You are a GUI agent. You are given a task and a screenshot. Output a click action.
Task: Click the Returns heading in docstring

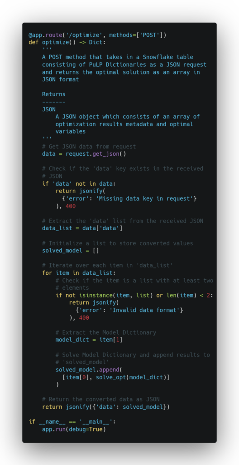[x=54, y=94]
